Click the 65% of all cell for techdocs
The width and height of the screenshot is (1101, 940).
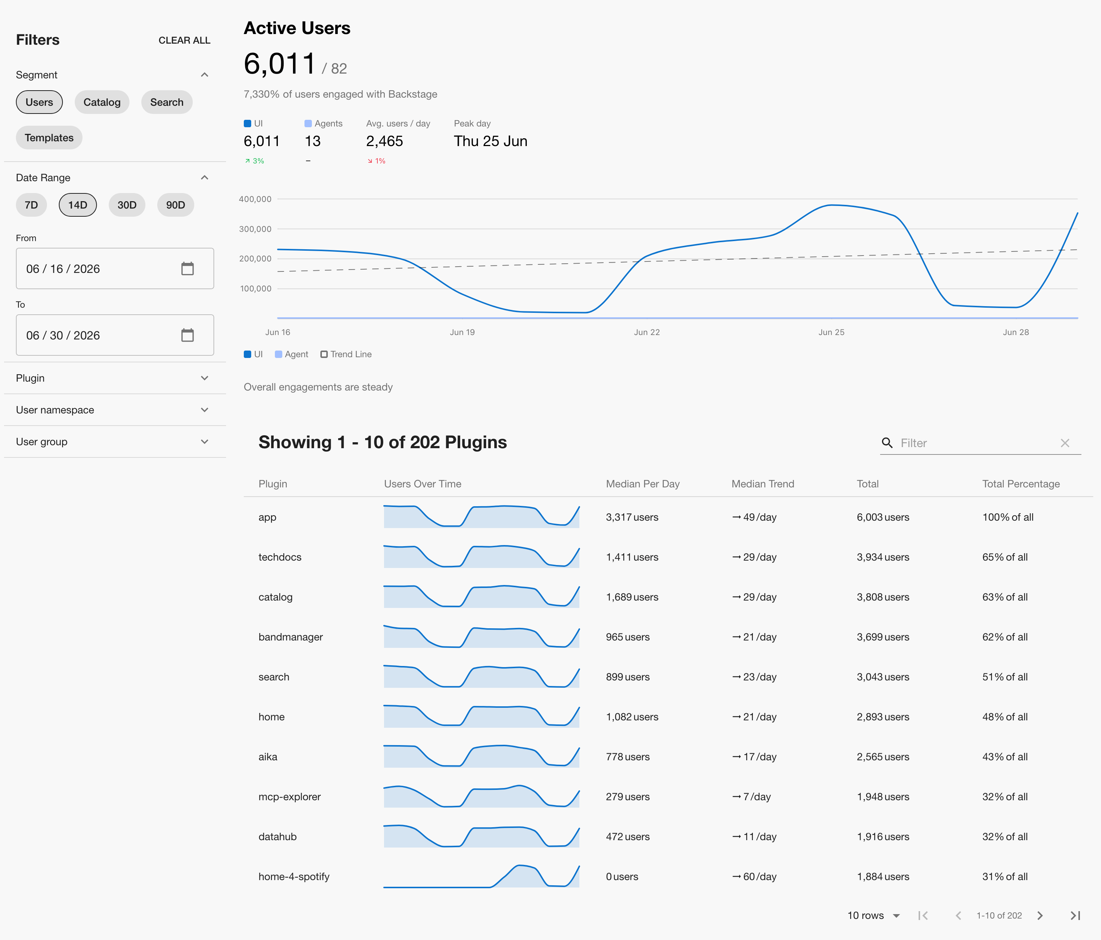1005,557
